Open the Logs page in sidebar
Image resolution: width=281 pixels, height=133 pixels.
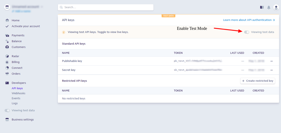click(15, 103)
